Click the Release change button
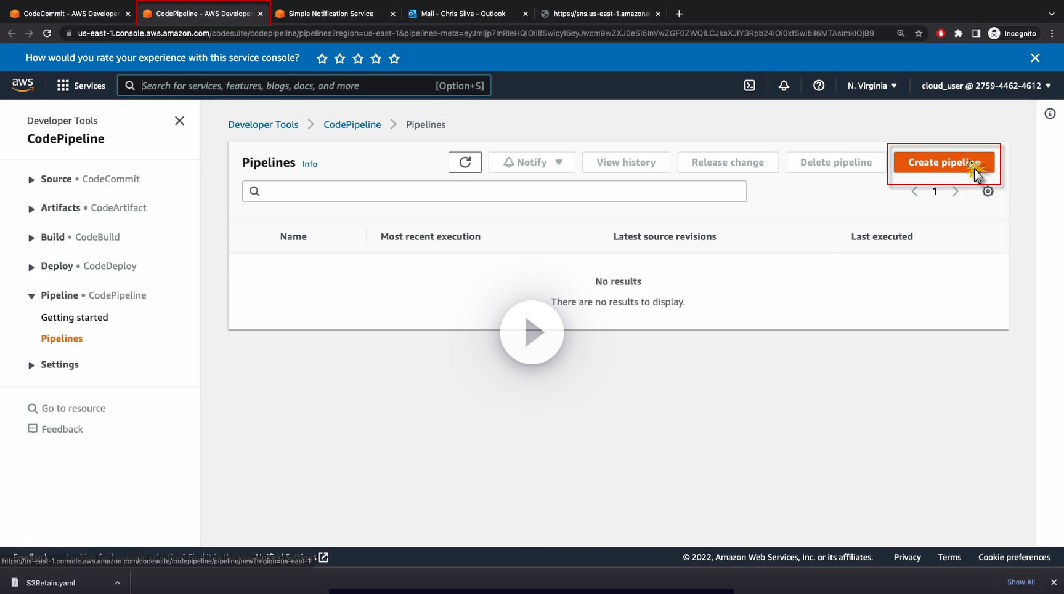 [x=728, y=163]
